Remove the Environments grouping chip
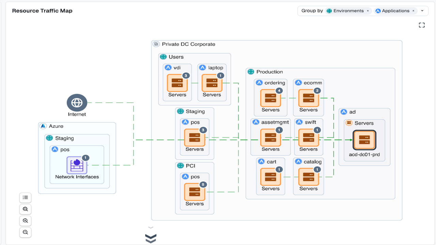This screenshot has width=436, height=245. point(368,11)
